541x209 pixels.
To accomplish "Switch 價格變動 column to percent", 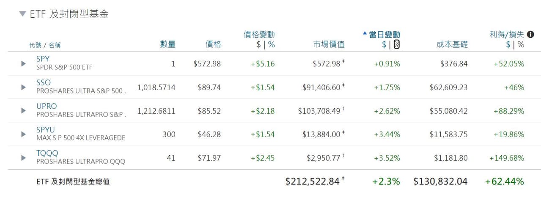I will (272, 44).
